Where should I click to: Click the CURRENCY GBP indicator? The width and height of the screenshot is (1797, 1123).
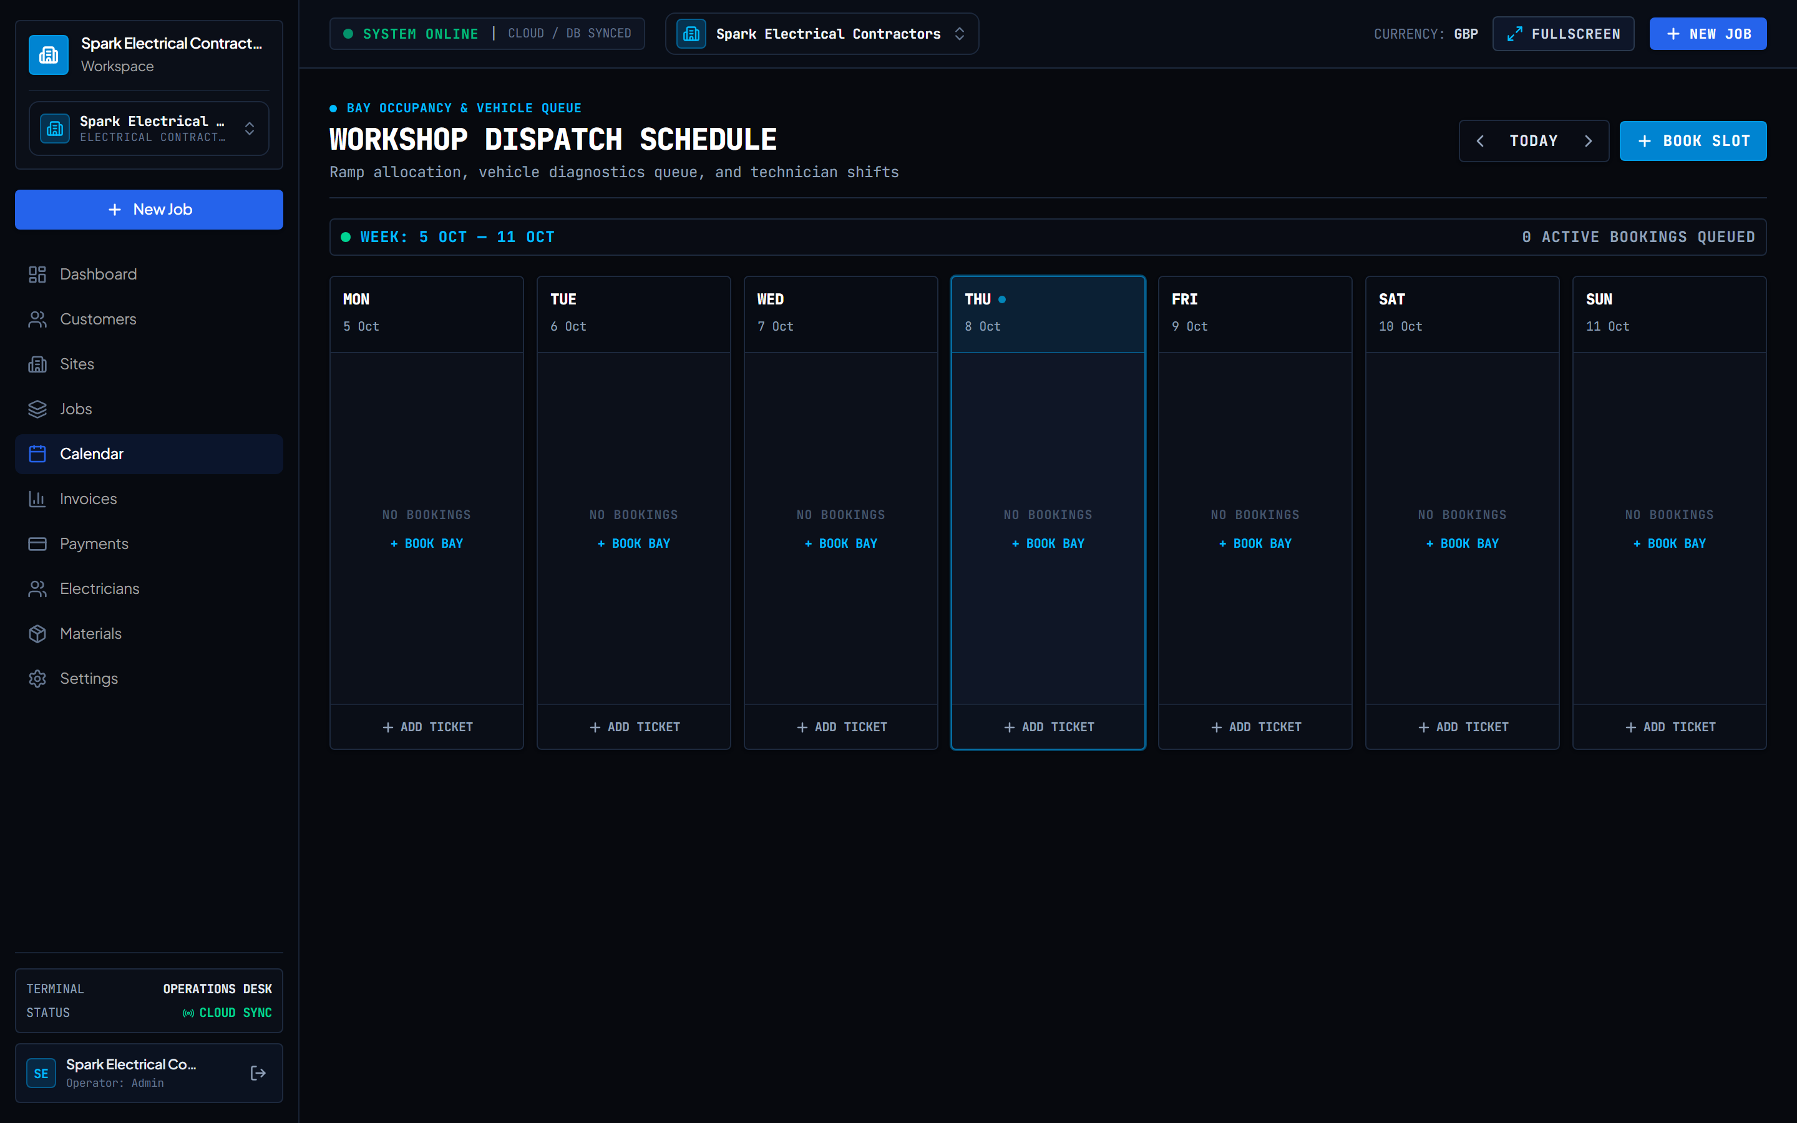(1426, 34)
